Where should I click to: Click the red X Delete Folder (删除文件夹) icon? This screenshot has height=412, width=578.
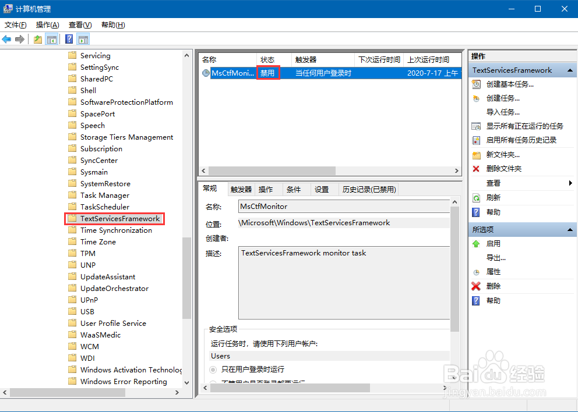tap(476, 169)
